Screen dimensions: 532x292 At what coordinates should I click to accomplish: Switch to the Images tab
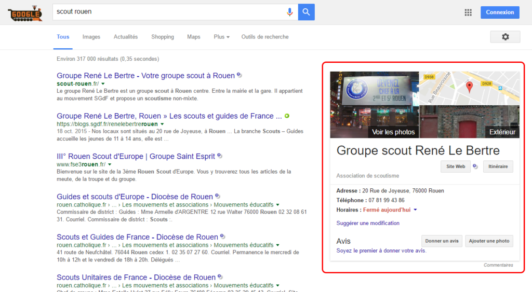pyautogui.click(x=91, y=37)
